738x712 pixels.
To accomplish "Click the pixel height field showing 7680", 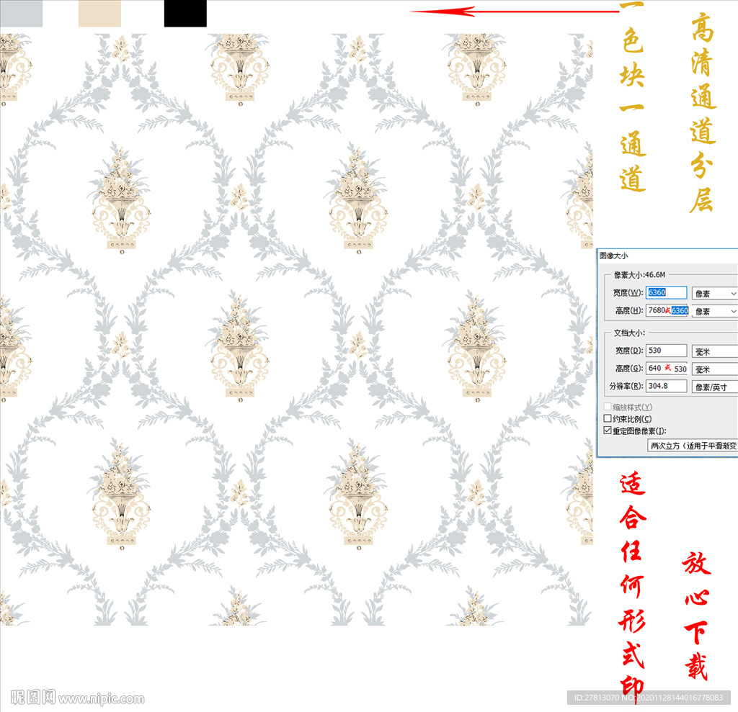I will click(x=667, y=310).
